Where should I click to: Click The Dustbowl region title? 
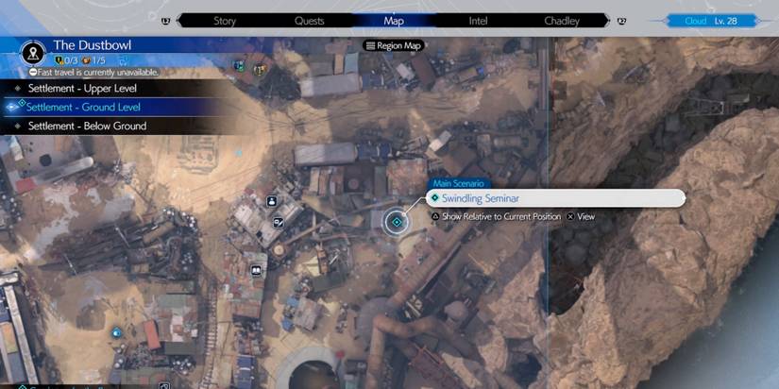[x=93, y=45]
